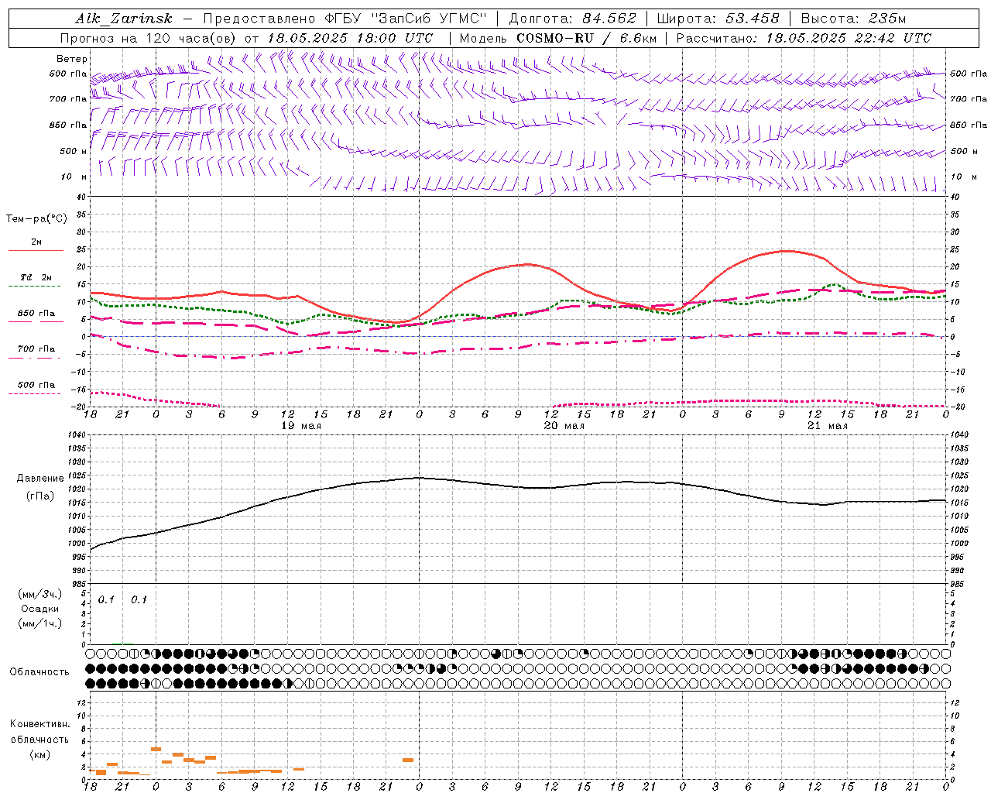Screen dimensions: 991x793
Task: Click the first 0.1 precipitation value
Action: [x=106, y=599]
